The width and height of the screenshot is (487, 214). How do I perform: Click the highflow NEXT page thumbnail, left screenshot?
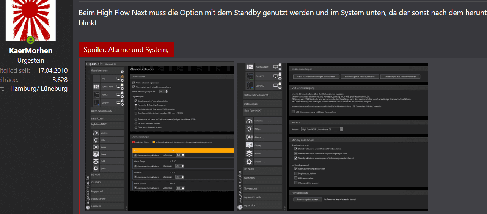pyautogui.click(x=96, y=87)
